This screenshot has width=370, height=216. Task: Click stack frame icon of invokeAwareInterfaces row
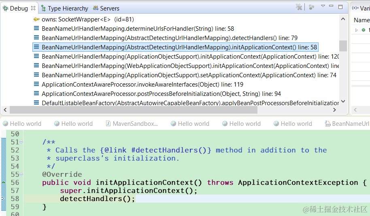(36, 84)
